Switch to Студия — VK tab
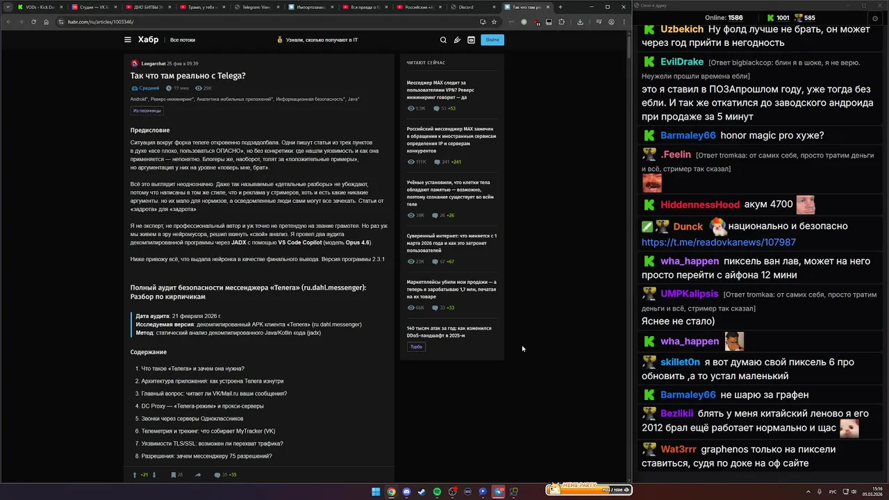Image resolution: width=889 pixels, height=500 pixels. click(95, 7)
